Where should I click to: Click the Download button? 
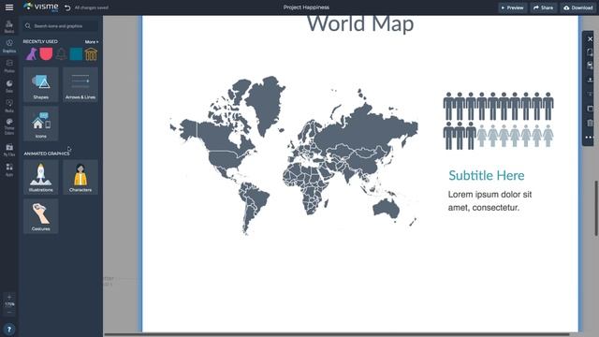click(578, 7)
